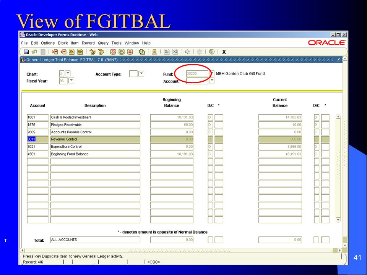The width and height of the screenshot is (367, 275).
Task: Click the horizontal scrollbar right arrow
Action: coord(340,250)
